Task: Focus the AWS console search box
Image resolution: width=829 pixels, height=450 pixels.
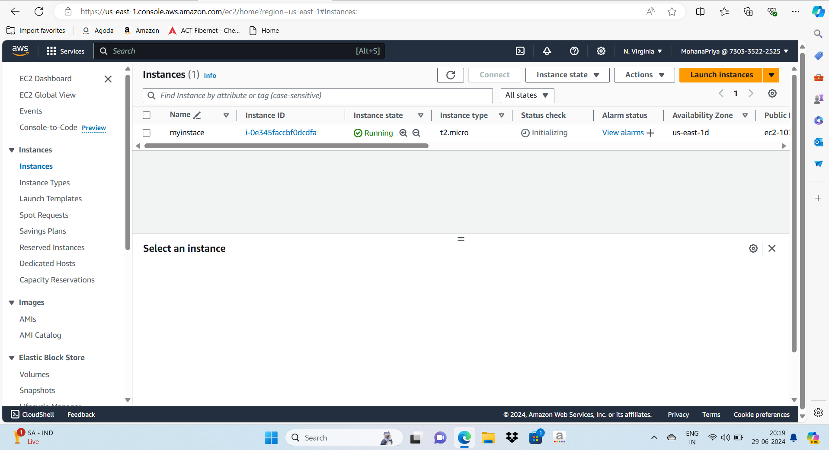Action: pos(239,51)
